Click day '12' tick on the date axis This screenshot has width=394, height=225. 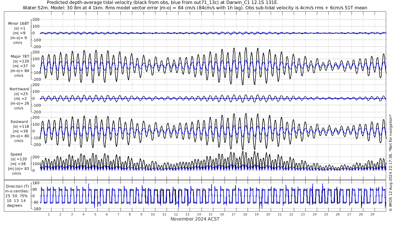coord(176,214)
